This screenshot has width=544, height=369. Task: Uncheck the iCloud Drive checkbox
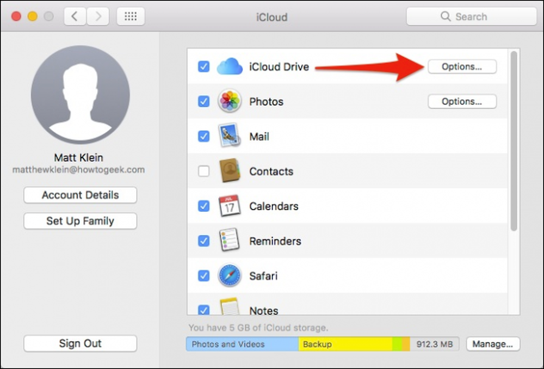(x=203, y=66)
